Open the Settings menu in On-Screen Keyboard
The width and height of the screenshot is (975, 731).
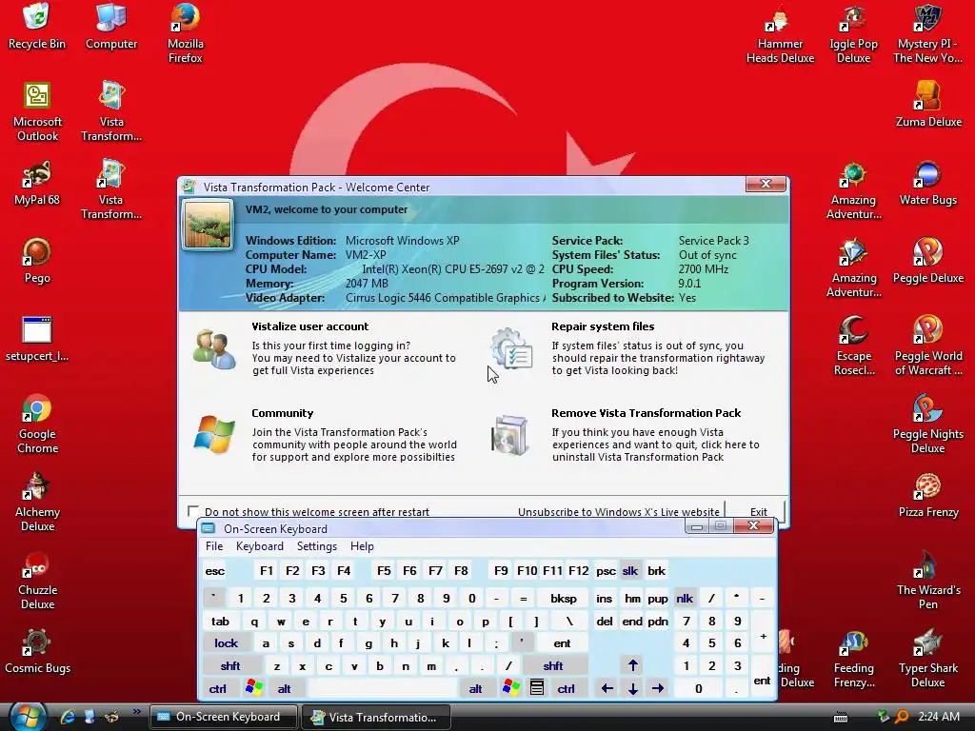316,545
